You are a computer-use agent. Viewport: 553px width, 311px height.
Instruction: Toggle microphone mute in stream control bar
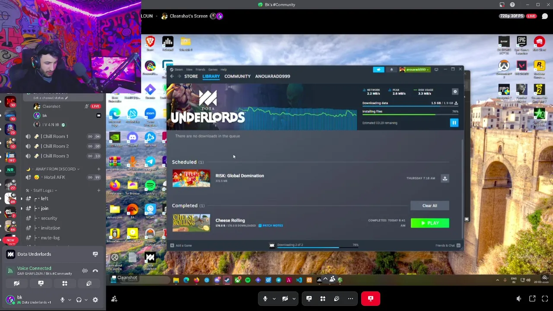tap(265, 298)
